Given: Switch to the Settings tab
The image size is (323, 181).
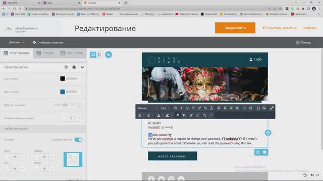Looking at the screenshot, I should pyautogui.click(x=72, y=53).
